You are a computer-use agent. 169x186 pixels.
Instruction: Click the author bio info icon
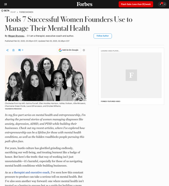click(x=28, y=36)
